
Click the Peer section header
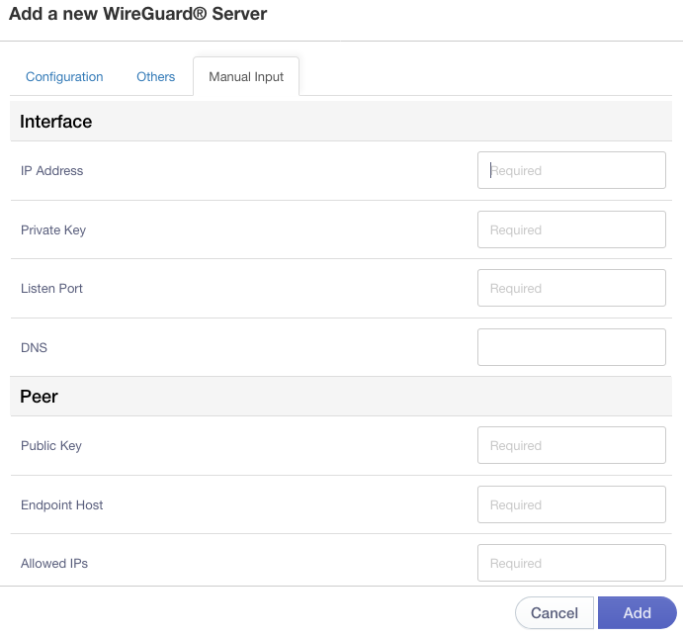click(x=39, y=397)
